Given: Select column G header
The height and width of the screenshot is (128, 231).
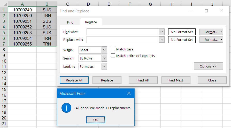Looking at the screenshot, I should coord(150,4).
